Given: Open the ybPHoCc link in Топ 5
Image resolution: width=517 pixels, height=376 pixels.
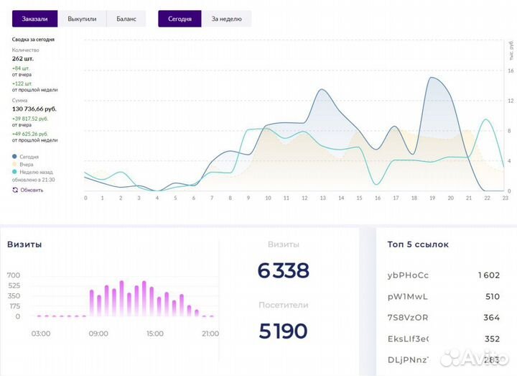Looking at the screenshot, I should coord(408,275).
